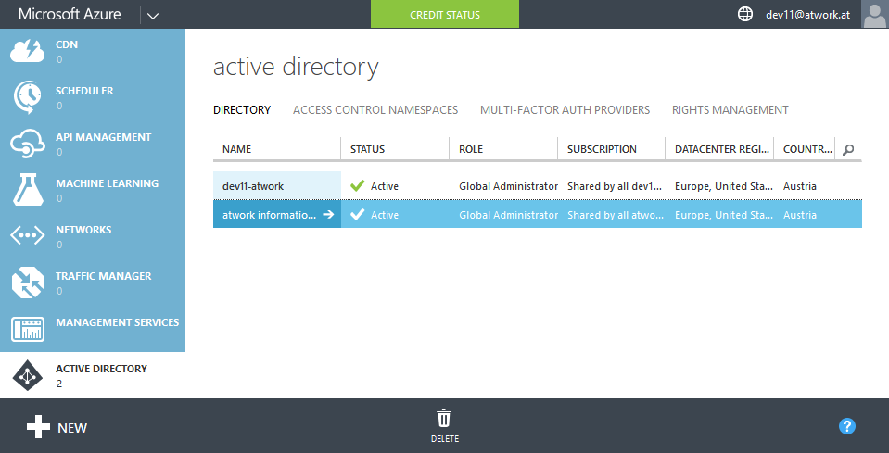Select the atwork information directory name
The width and height of the screenshot is (889, 453).
[x=270, y=215]
